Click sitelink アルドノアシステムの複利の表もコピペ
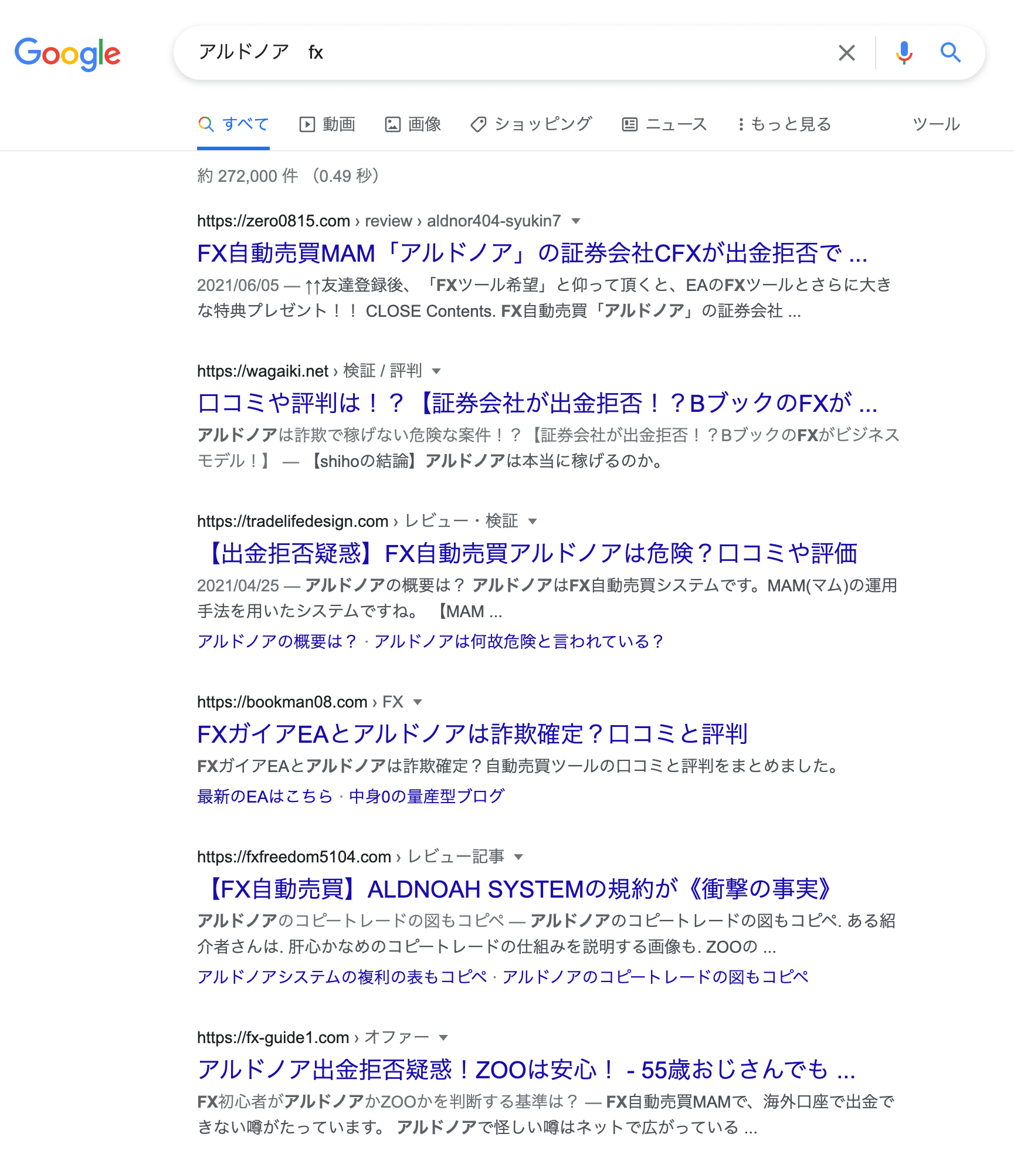Screen dimensions: 1014x1154 [342, 977]
